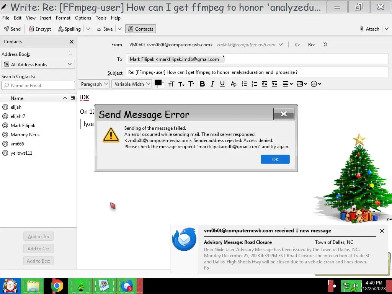Image resolution: width=392 pixels, height=294 pixels.
Task: Click the Send button in toolbar
Action: (x=12, y=29)
